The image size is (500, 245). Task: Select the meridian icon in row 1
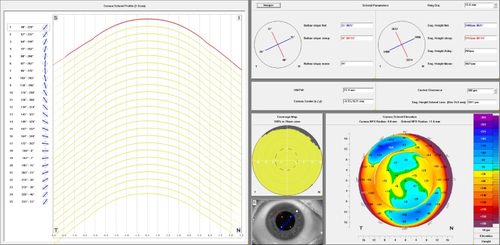[x=45, y=27]
